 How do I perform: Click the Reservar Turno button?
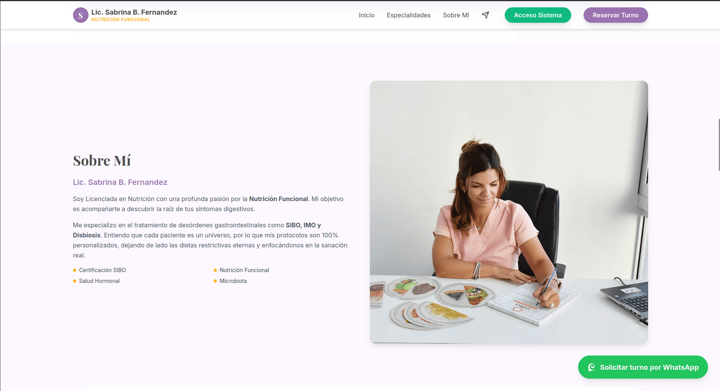click(x=616, y=15)
